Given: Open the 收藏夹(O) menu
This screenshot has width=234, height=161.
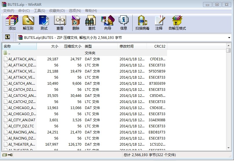Looking at the screenshot, I should [57, 11].
